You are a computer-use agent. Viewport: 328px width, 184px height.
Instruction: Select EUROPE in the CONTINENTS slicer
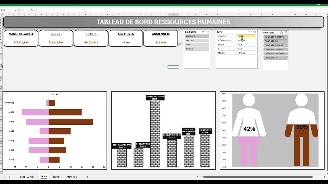[197, 49]
